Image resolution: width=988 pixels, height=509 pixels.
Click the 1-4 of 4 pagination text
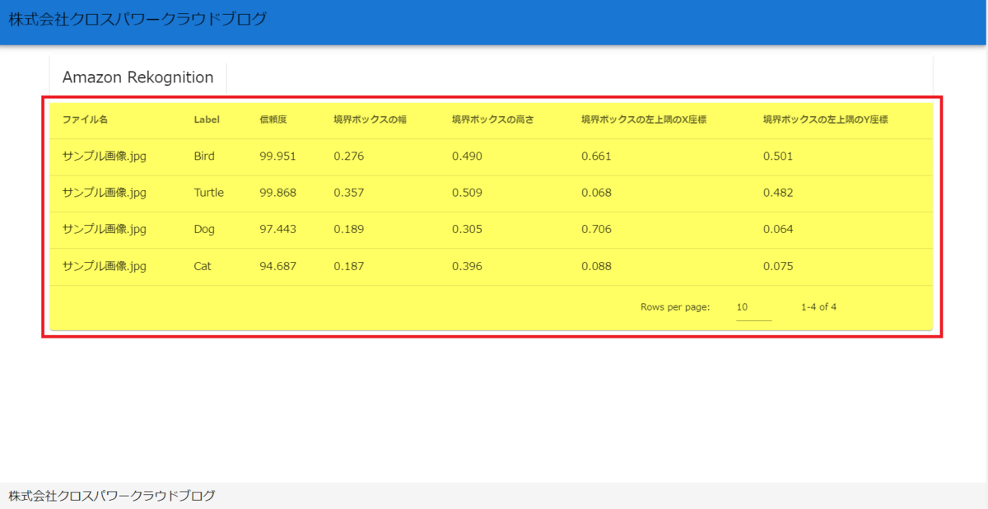tap(818, 307)
